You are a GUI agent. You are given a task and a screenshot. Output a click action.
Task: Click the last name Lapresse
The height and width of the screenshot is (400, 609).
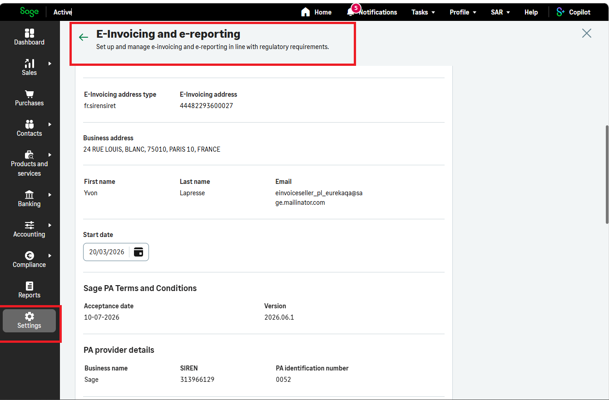tap(193, 193)
